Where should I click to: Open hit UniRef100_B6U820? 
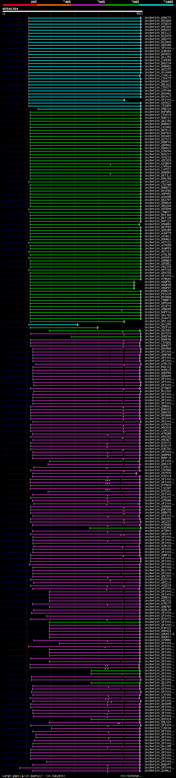point(158,54)
